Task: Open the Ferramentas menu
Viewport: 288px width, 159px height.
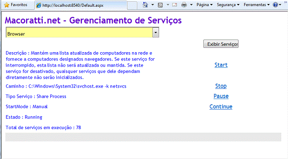Action: [x=256, y=5]
